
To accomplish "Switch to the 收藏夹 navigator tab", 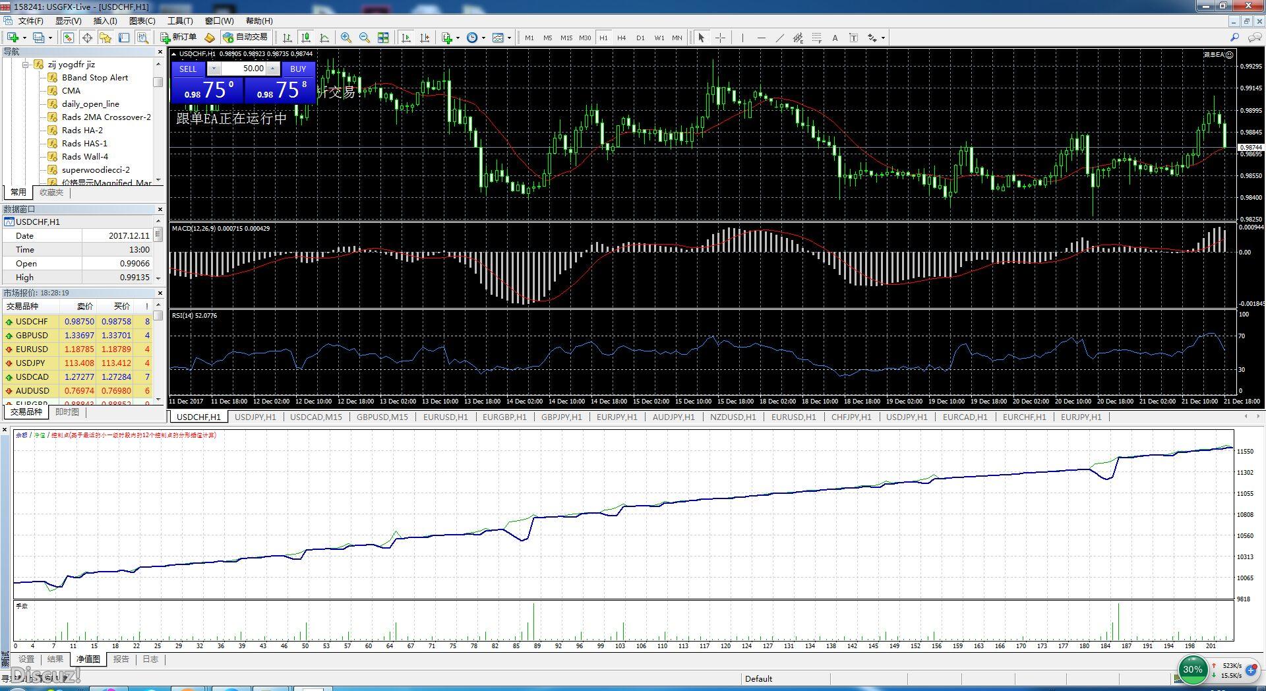I will click(x=51, y=193).
